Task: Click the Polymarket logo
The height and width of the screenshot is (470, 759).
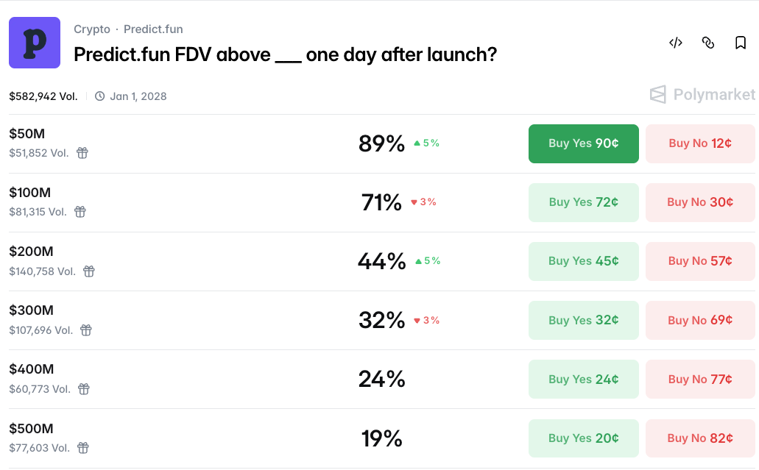Action: [702, 95]
